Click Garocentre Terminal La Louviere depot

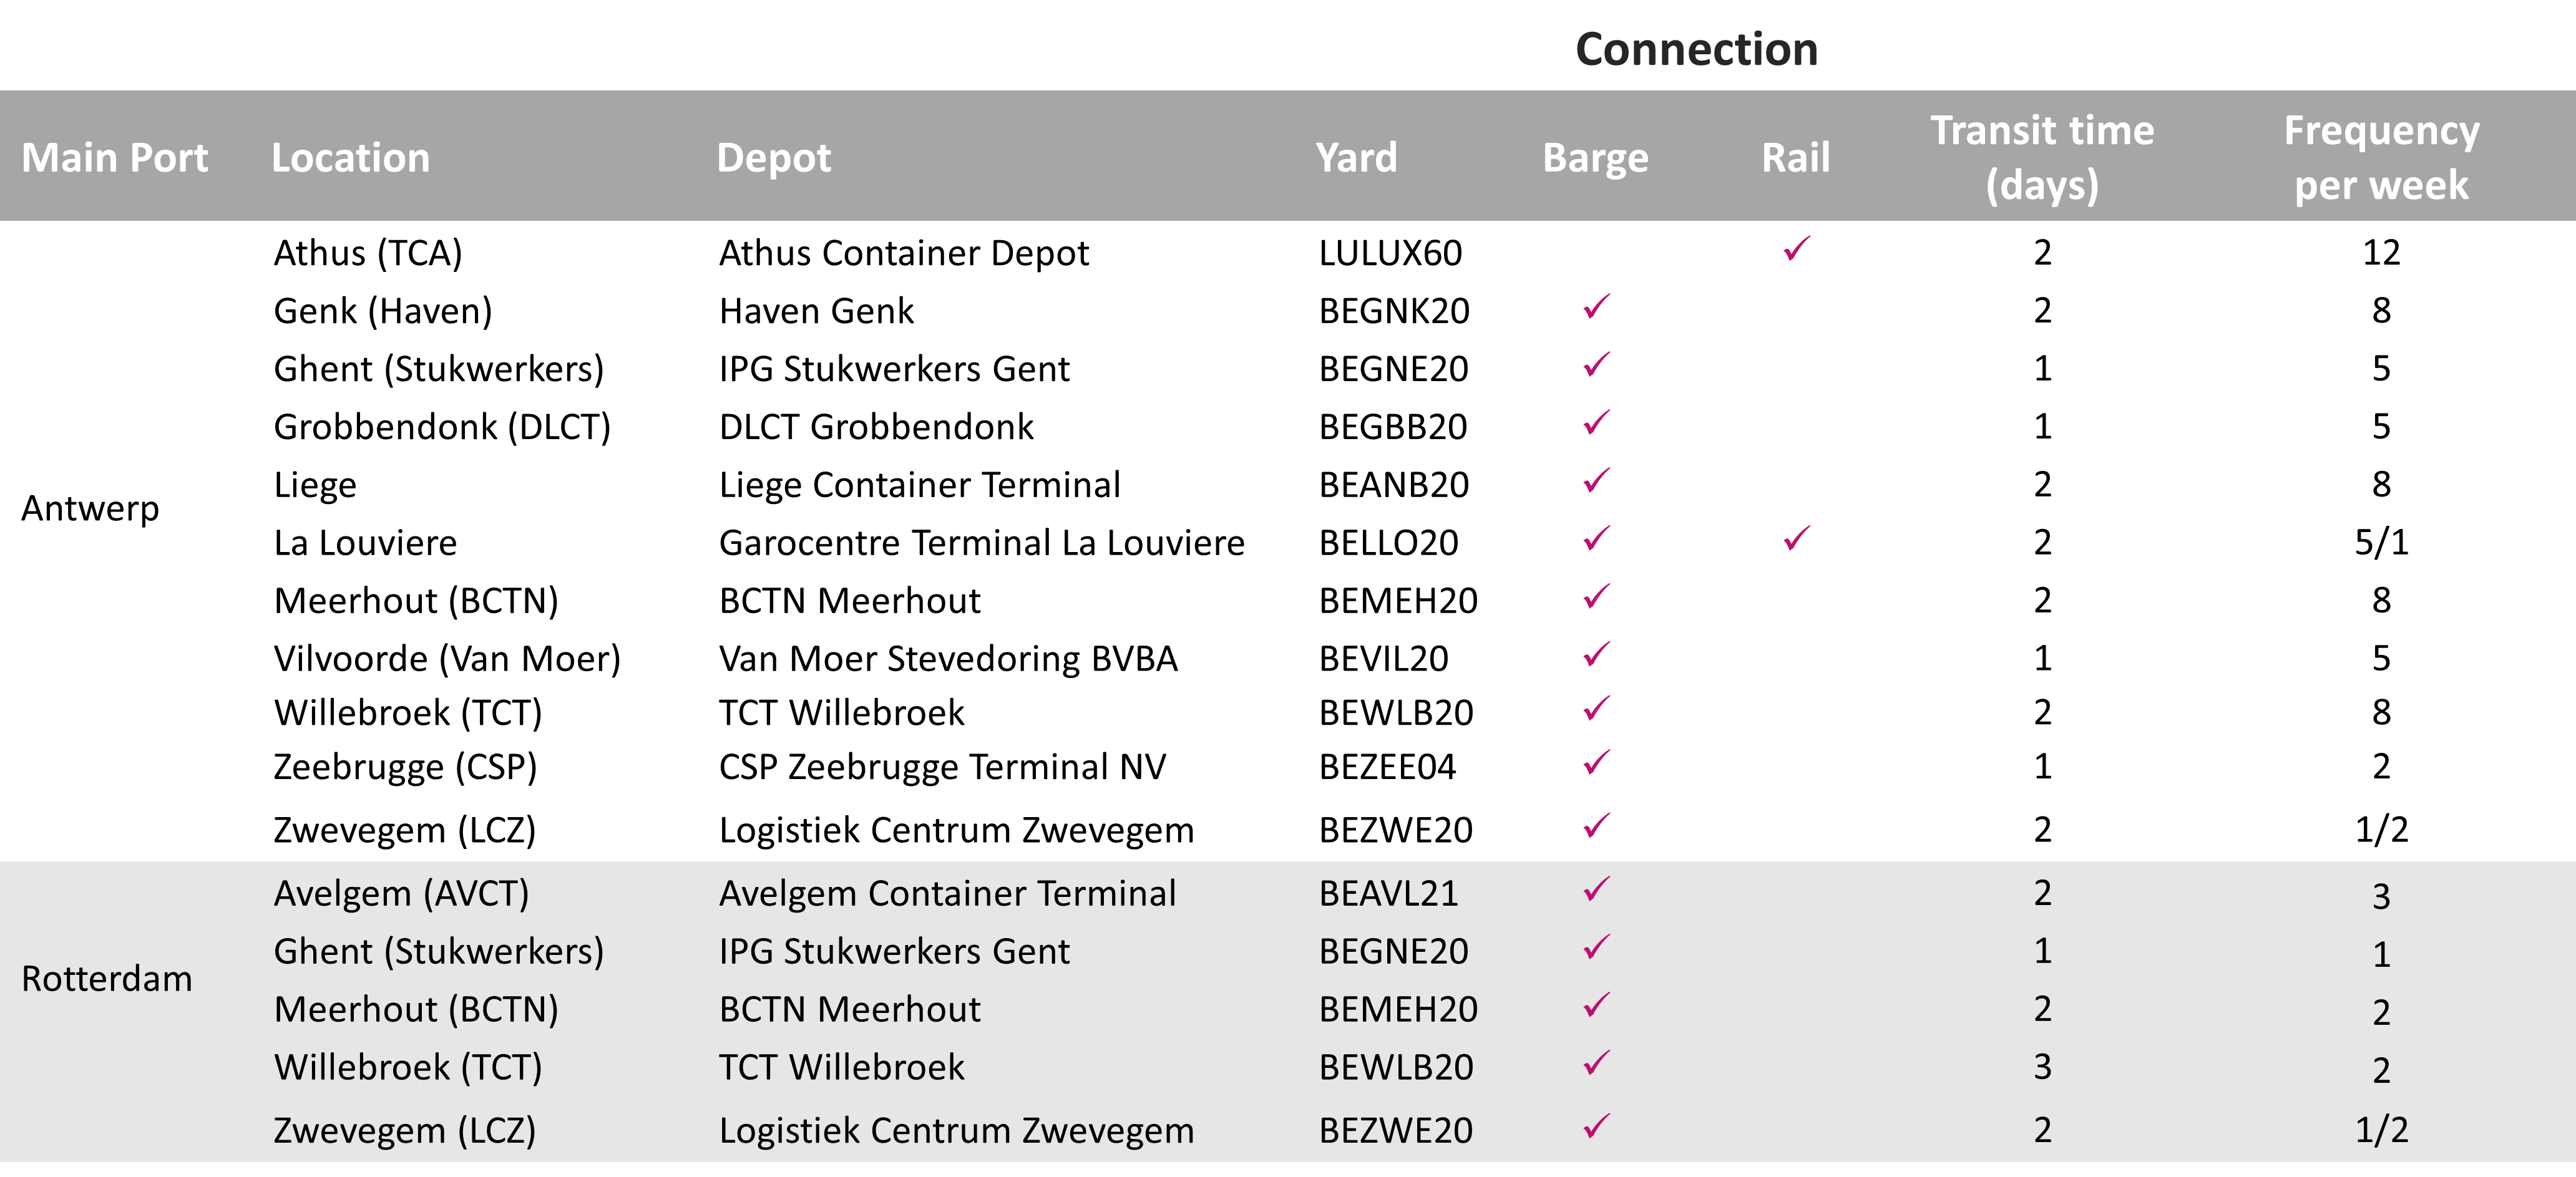981,543
